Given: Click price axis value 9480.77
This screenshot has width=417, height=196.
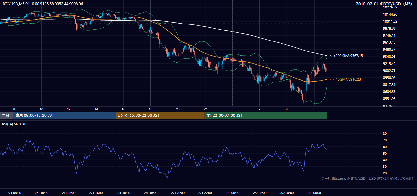Looking at the screenshot, I should tap(389, 49).
